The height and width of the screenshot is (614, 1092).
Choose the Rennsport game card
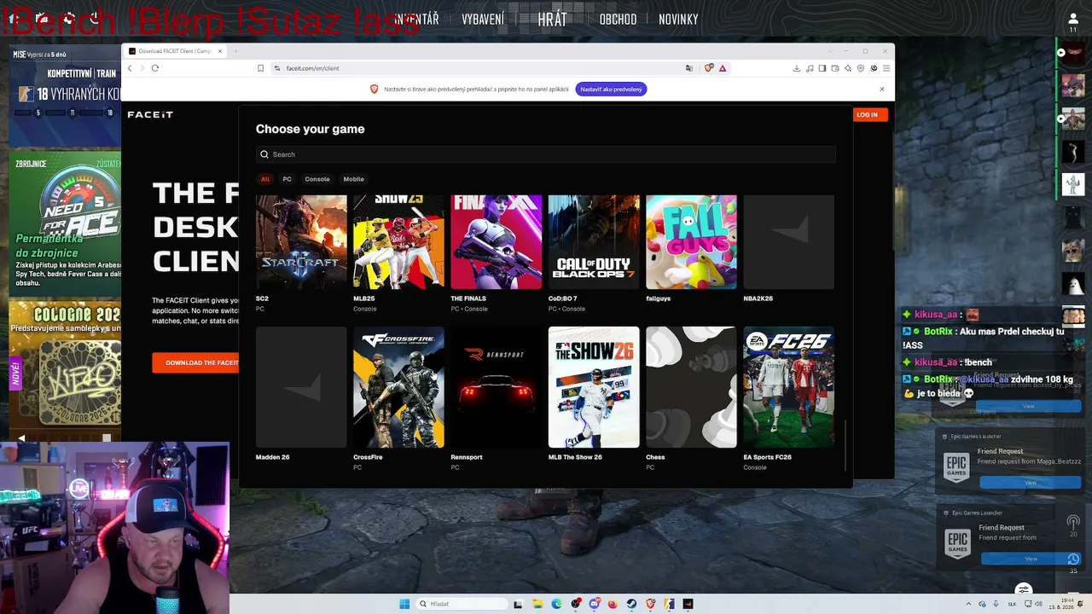496,387
